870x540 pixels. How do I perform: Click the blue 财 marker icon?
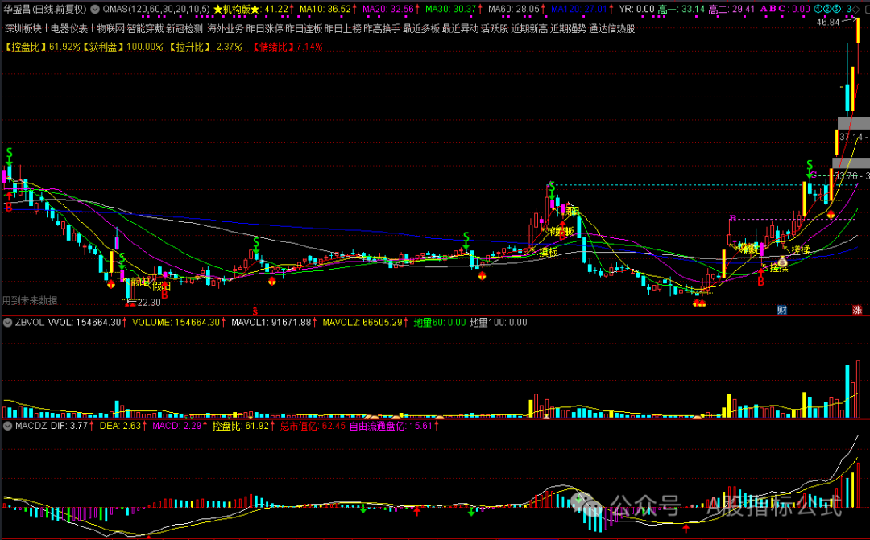[781, 310]
